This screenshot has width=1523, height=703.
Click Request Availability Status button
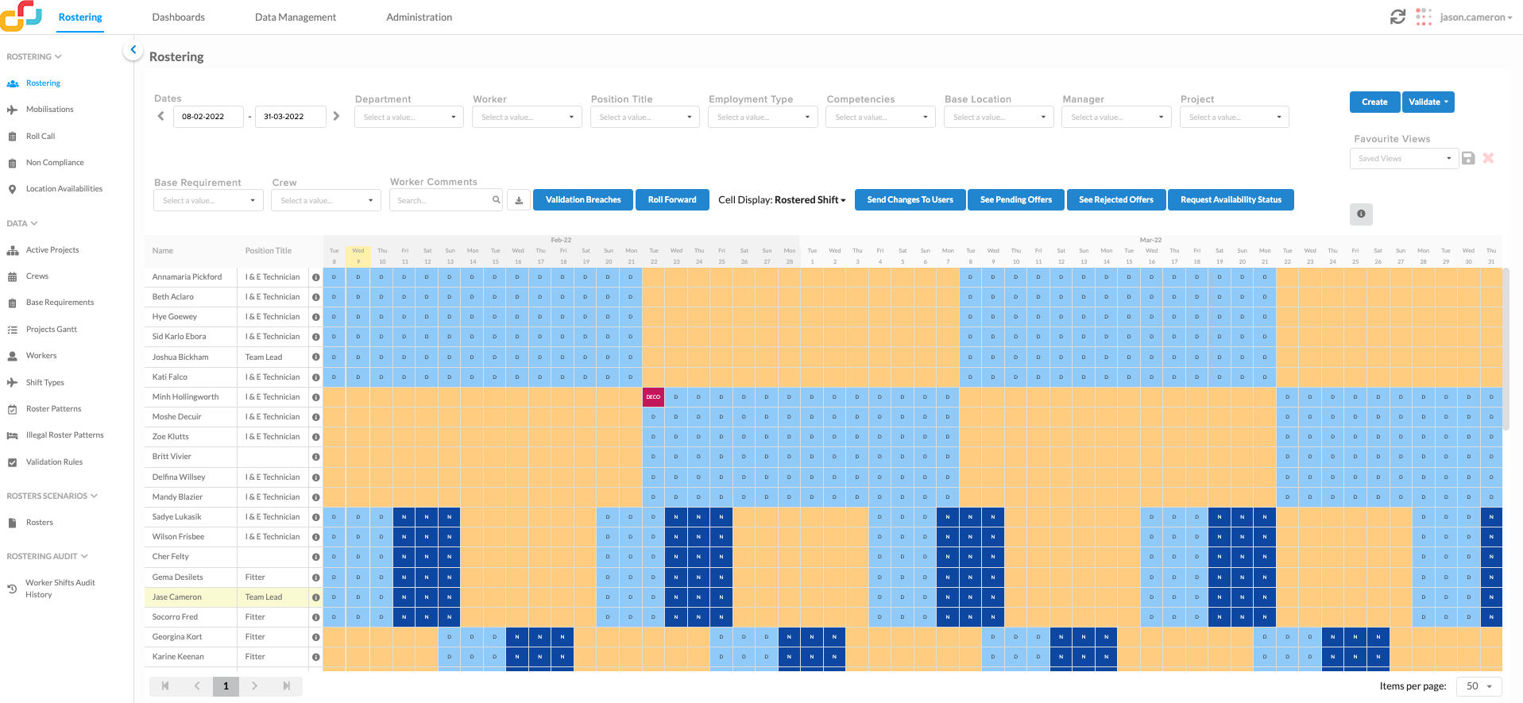point(1231,200)
